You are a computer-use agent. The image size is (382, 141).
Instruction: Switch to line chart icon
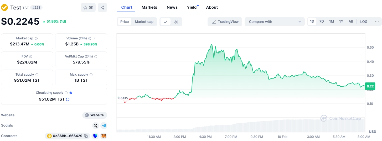click(x=166, y=22)
